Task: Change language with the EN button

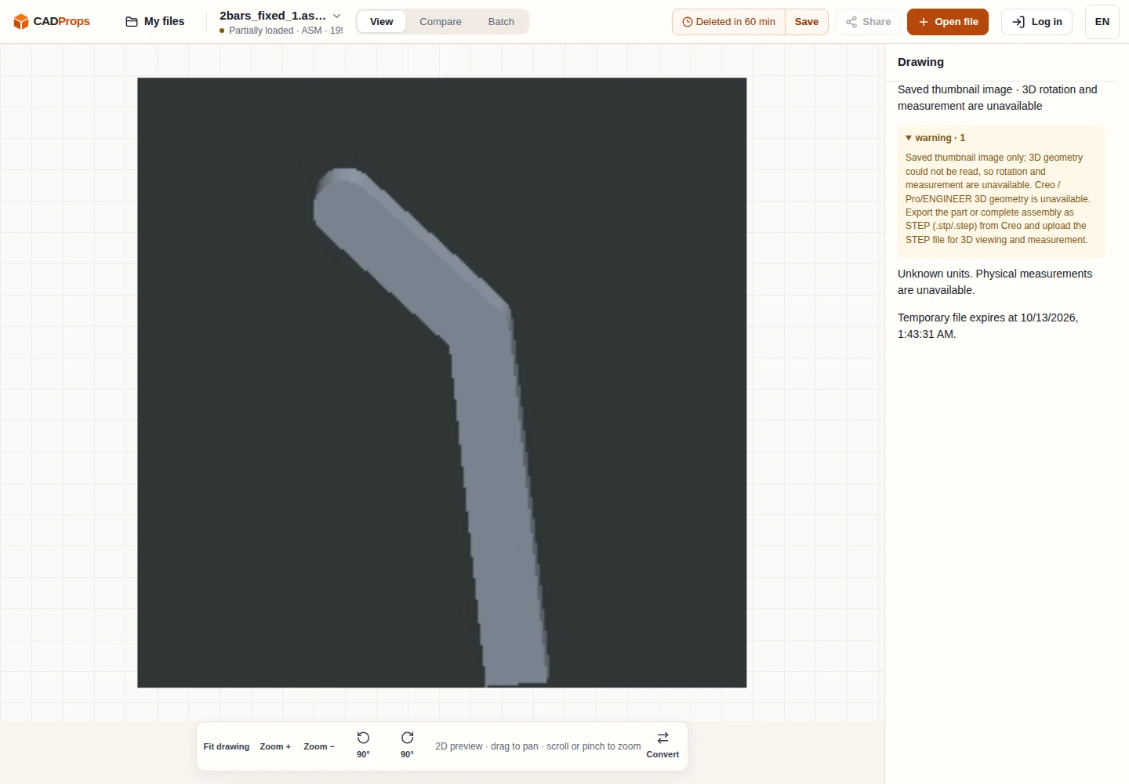Action: pos(1102,22)
